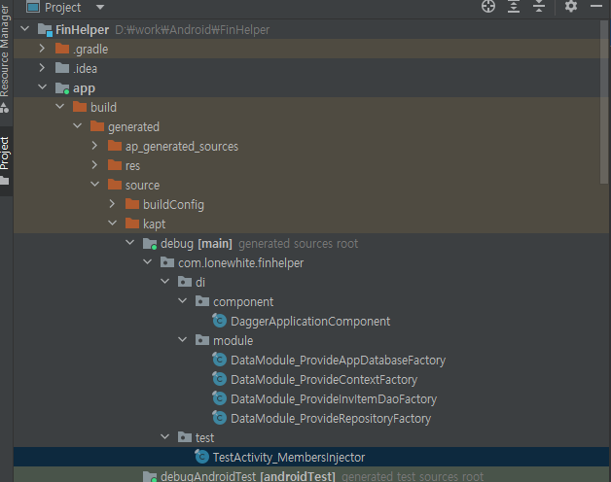Click the debug generated sources root icon
The width and height of the screenshot is (611, 482).
(x=150, y=244)
